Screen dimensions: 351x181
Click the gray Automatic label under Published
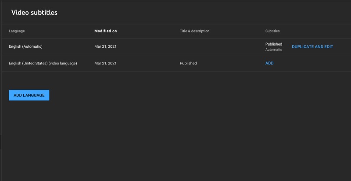pos(273,50)
